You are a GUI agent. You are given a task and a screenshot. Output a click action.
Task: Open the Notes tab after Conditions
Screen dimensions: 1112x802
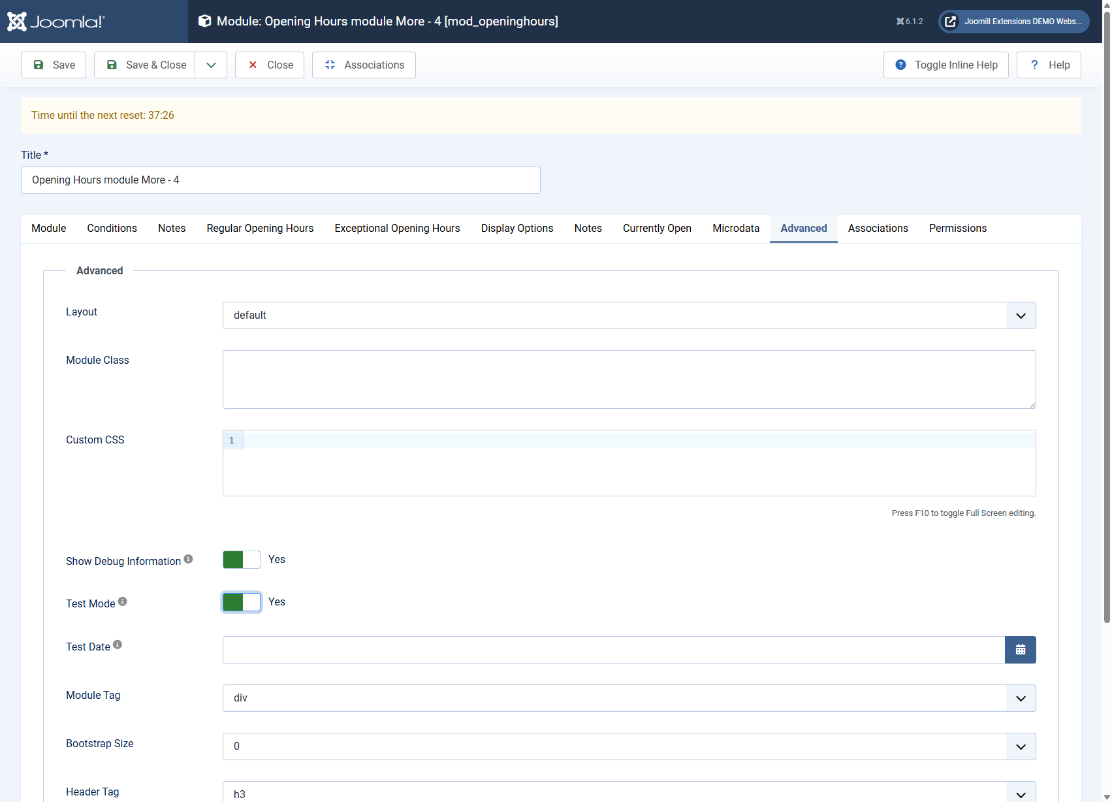(172, 229)
